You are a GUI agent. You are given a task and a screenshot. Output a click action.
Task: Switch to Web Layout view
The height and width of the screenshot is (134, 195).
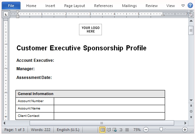[x=115, y=130]
